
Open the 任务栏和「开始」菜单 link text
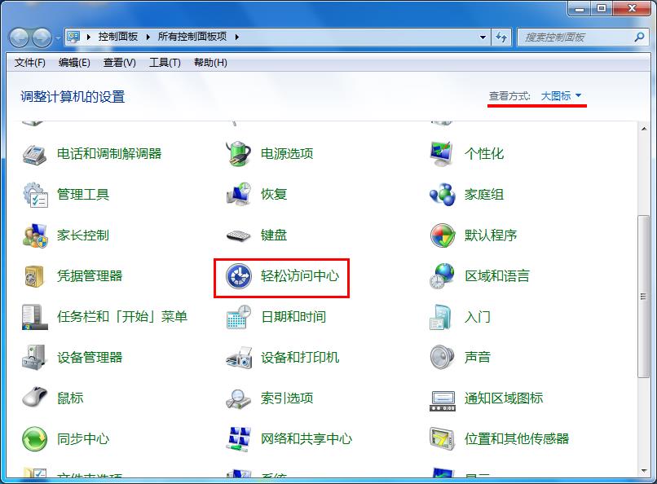122,317
